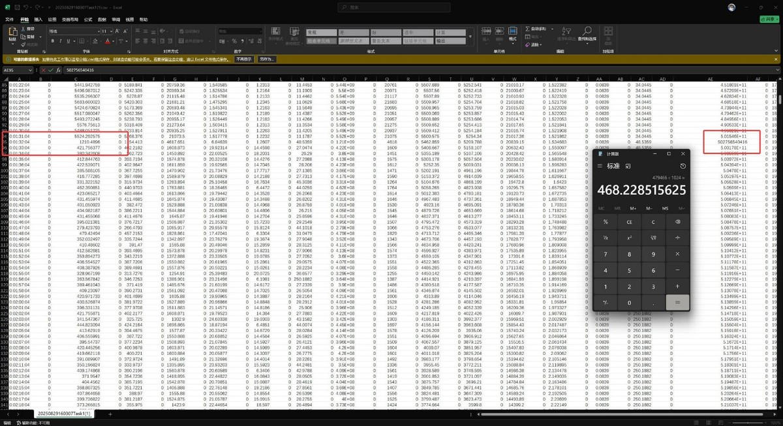Image resolution: width=783 pixels, height=426 pixels.
Task: Open the calculator hamburger navigation menu
Action: pyautogui.click(x=600, y=166)
